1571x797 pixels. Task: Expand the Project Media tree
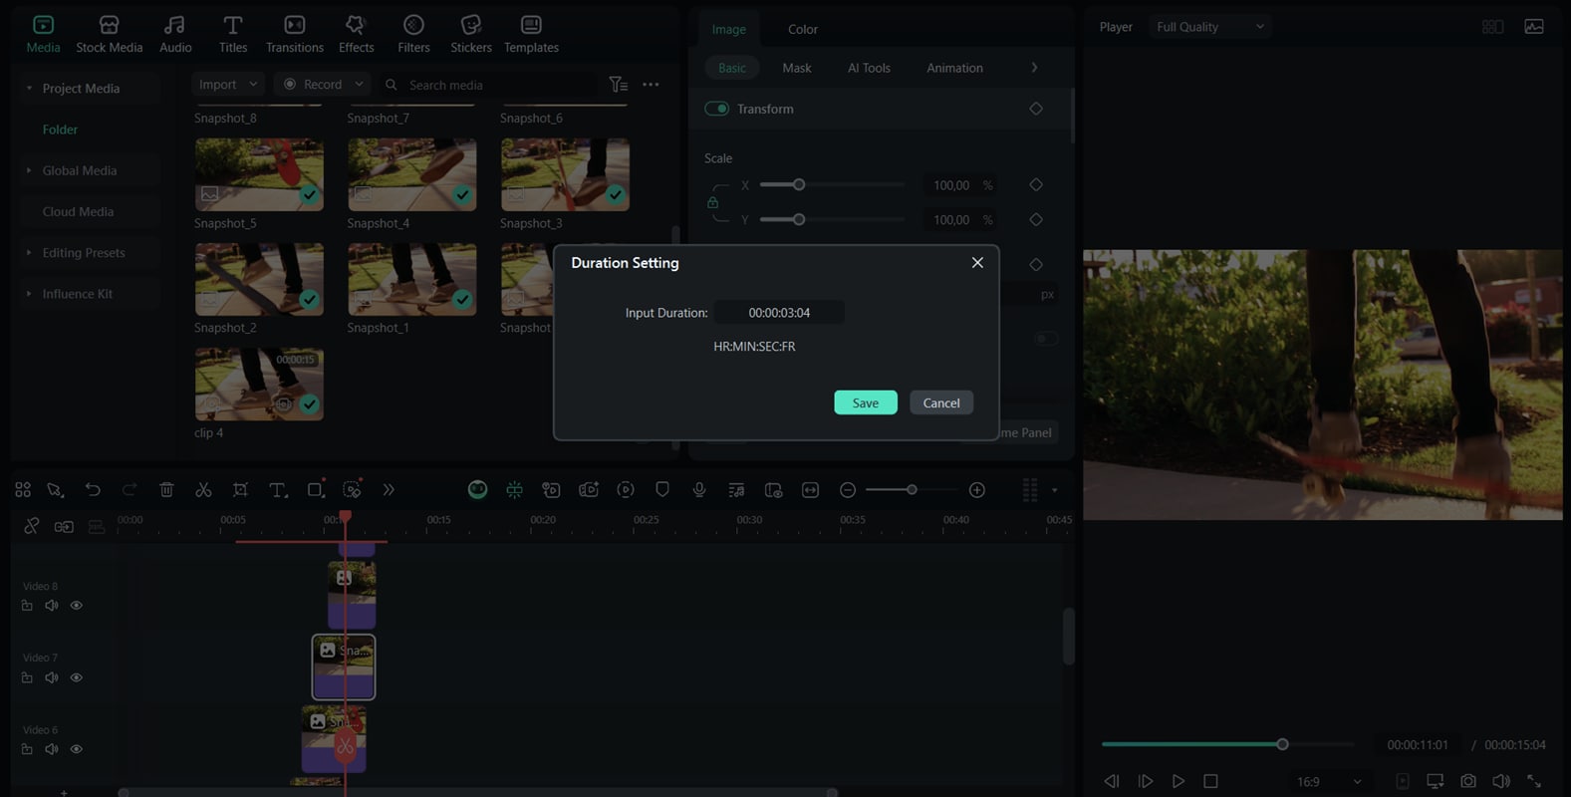pos(29,89)
